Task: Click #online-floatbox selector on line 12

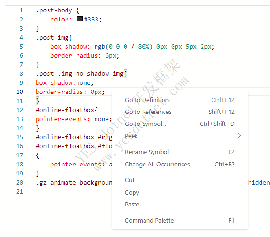Action: pyautogui.click(x=65, y=110)
